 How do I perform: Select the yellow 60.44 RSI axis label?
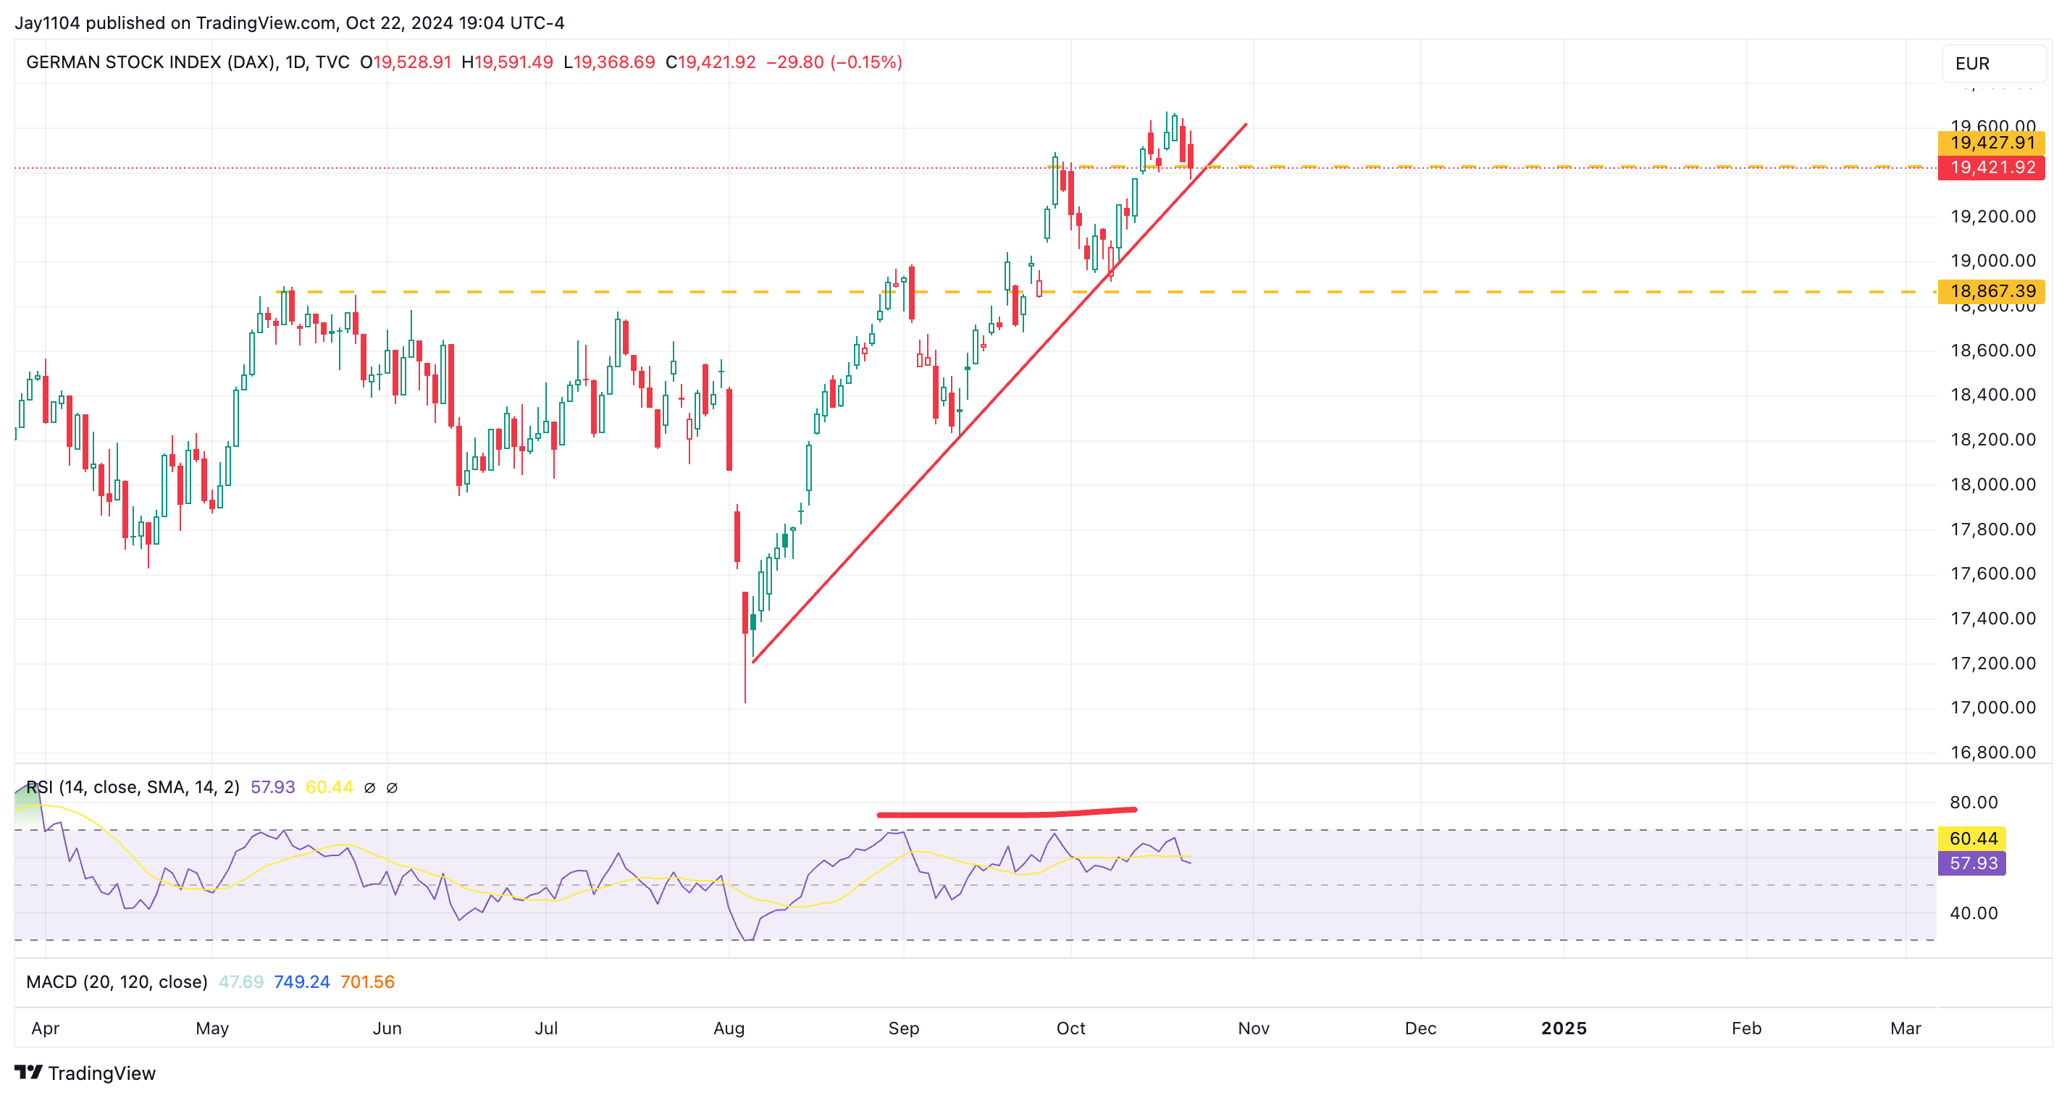[x=1971, y=839]
